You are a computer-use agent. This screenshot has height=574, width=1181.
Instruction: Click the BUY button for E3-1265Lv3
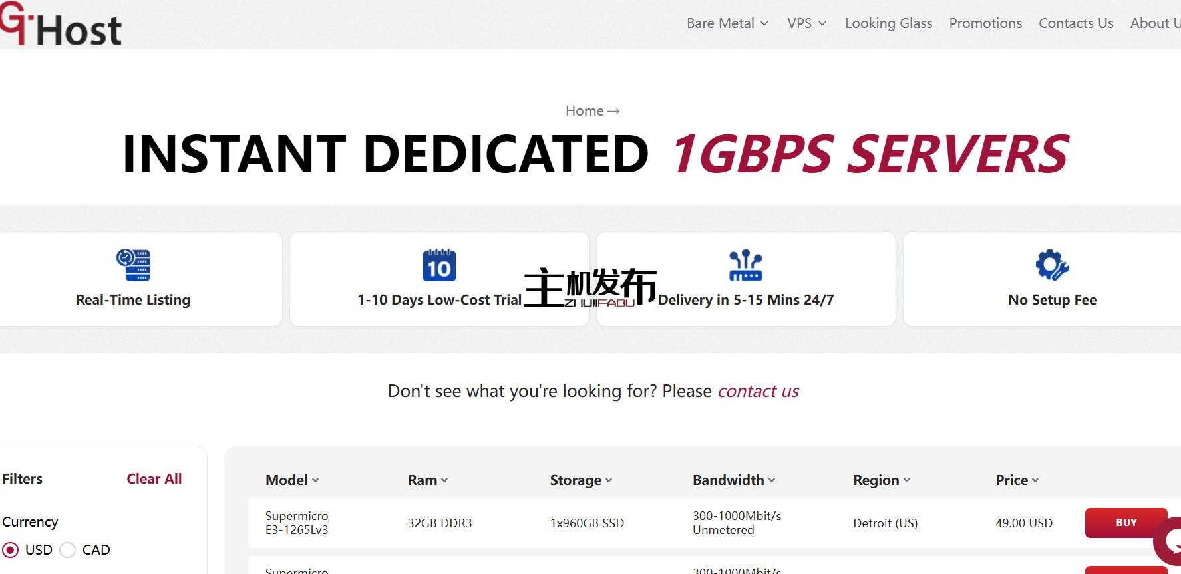[1126, 523]
